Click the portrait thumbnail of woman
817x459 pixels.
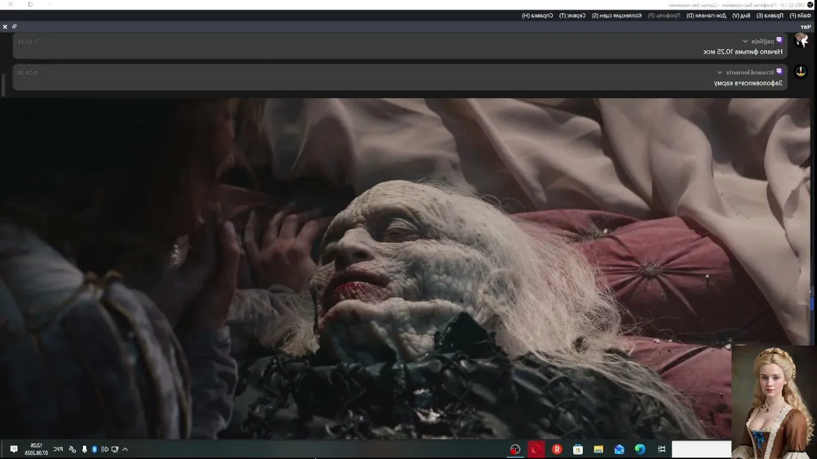(x=773, y=402)
